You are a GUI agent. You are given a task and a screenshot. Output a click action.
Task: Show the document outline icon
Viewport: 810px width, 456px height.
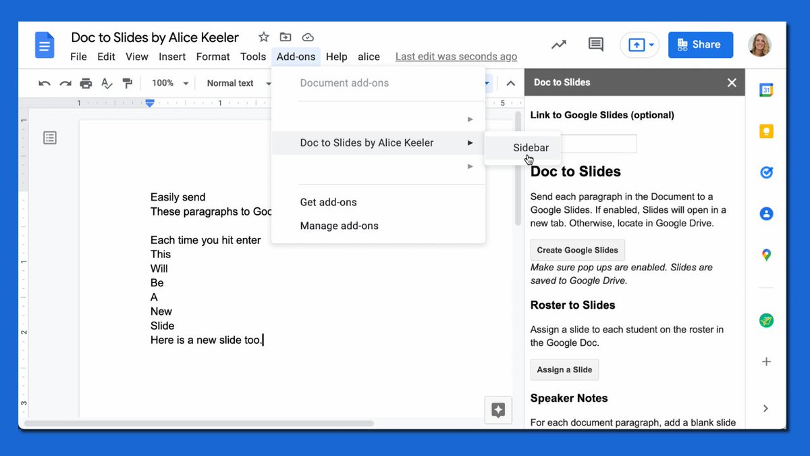pyautogui.click(x=50, y=138)
